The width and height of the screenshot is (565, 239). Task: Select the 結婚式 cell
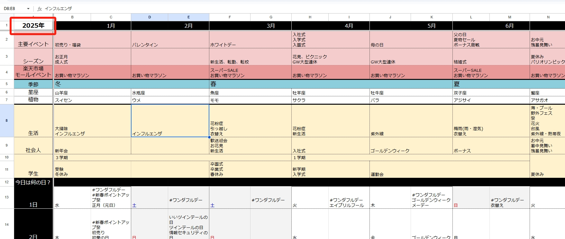point(491,57)
